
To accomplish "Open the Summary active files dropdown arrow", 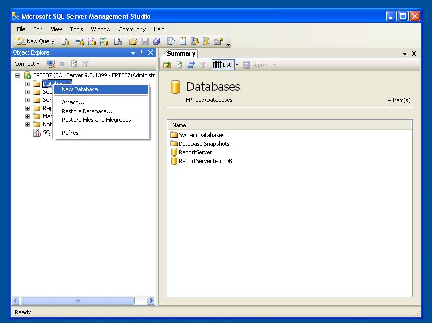I will (405, 53).
